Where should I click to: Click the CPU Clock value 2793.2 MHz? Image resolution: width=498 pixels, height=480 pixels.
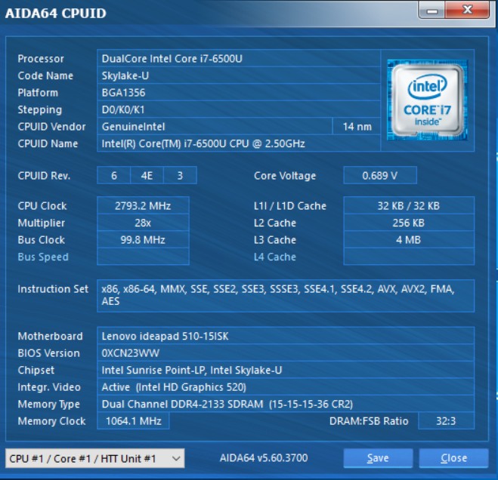143,206
